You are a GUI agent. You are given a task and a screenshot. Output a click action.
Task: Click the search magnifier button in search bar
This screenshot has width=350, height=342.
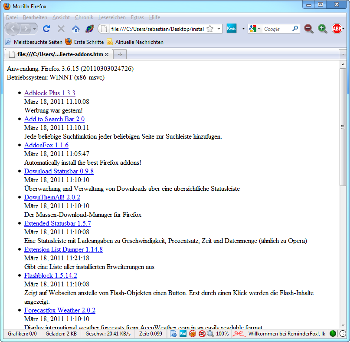[295, 29]
